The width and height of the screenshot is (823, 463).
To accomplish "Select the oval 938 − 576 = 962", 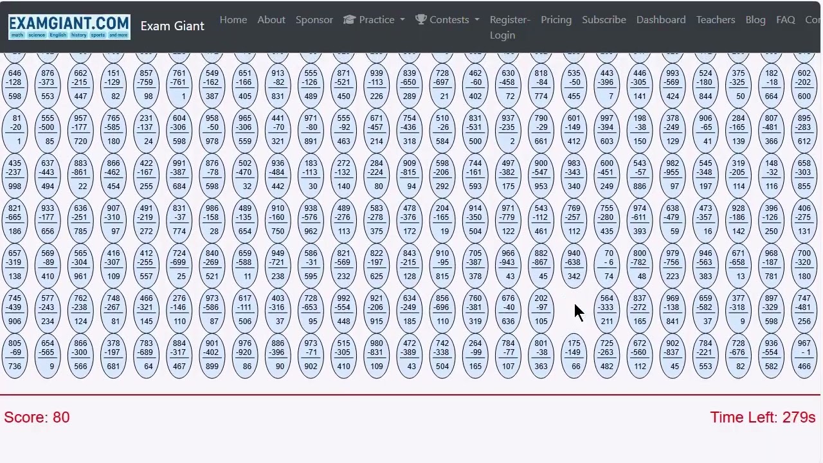I will [x=311, y=220].
